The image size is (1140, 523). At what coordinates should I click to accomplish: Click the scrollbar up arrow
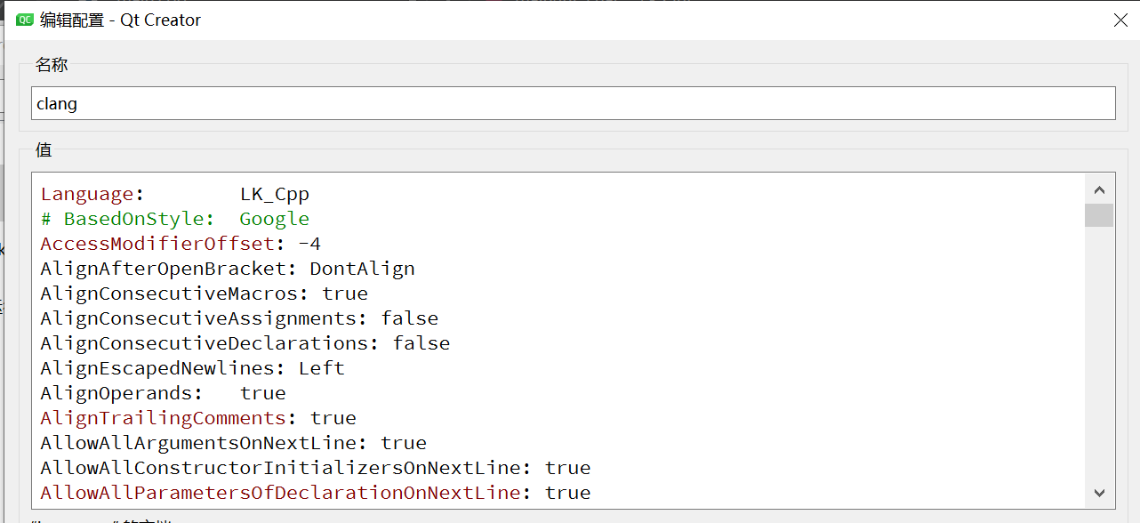(1099, 189)
